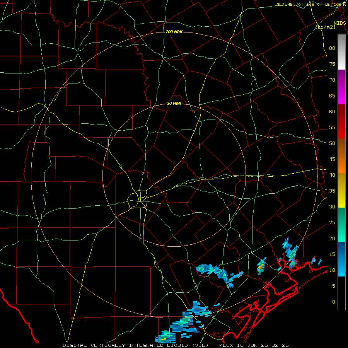Image resolution: width=348 pixels, height=348 pixels.
Task: Click the 5 value on the VIL scale
Action: 334,286
